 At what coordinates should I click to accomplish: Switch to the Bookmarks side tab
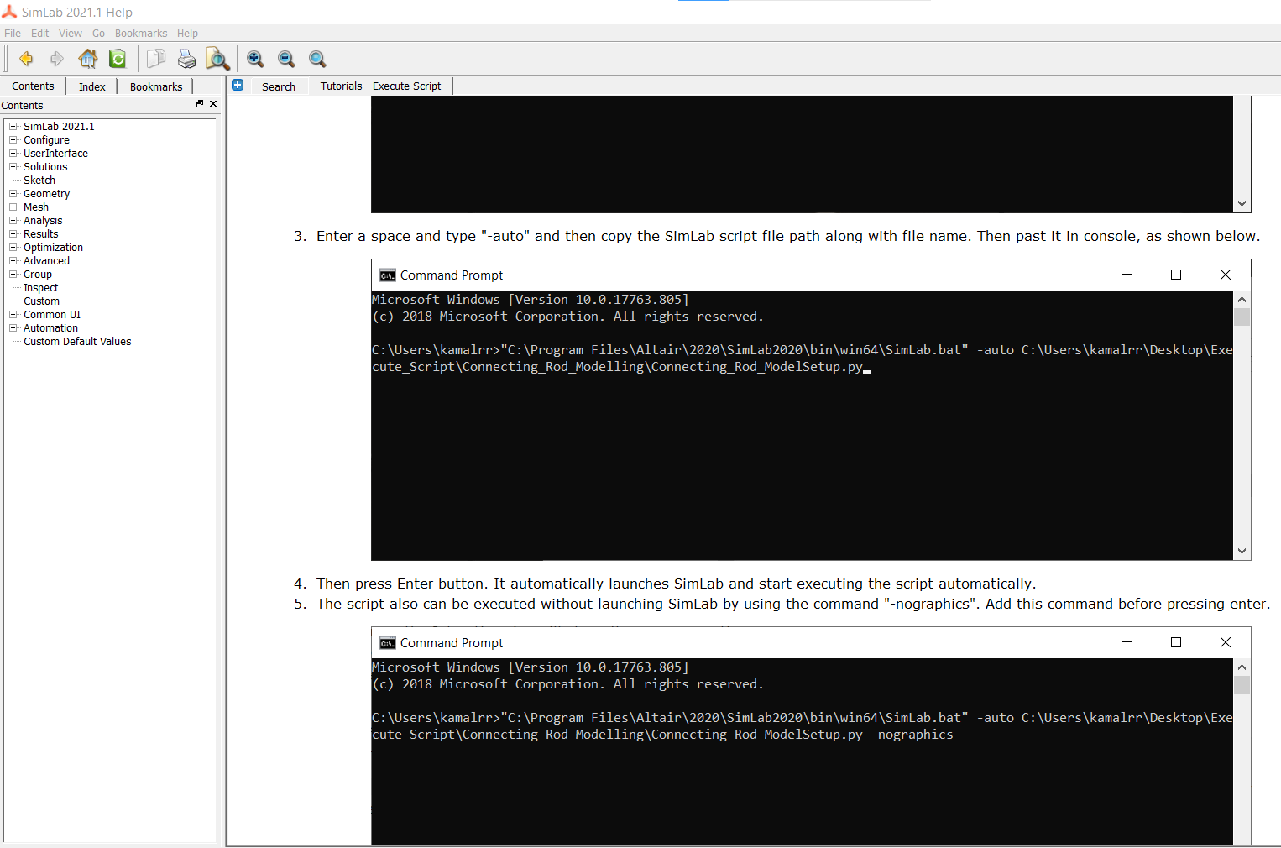coord(156,86)
